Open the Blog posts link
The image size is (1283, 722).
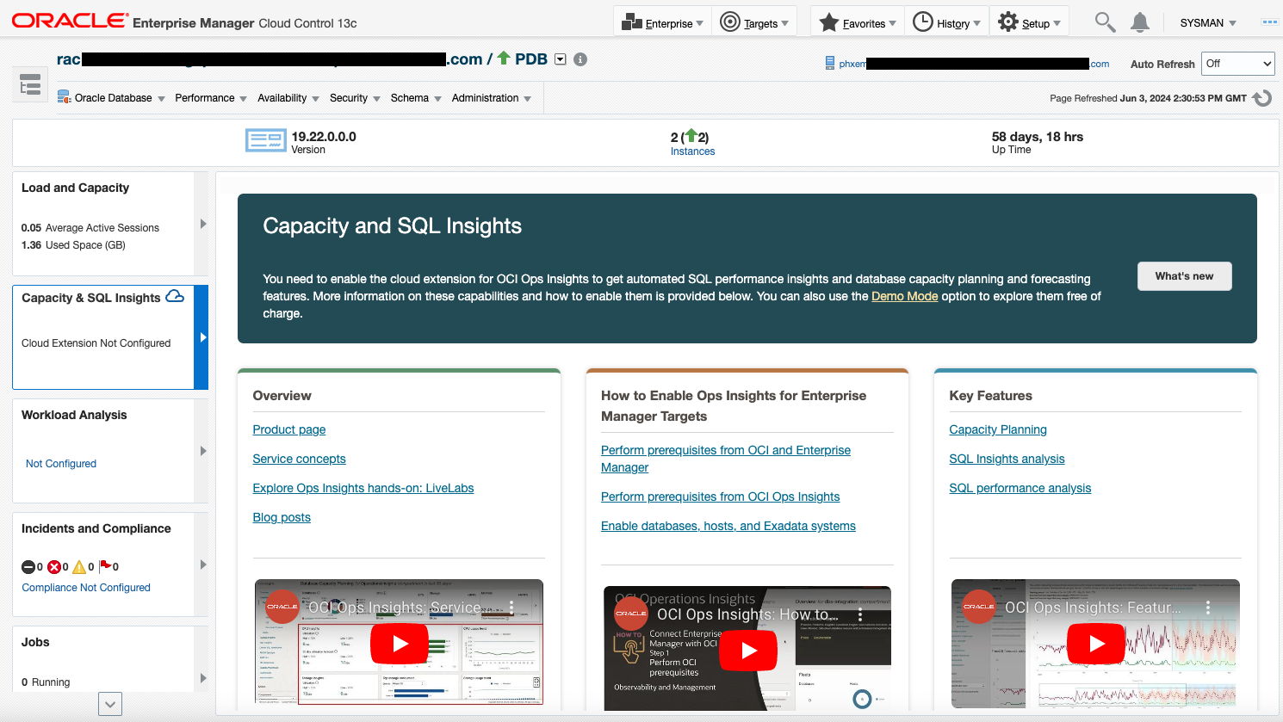(x=282, y=517)
